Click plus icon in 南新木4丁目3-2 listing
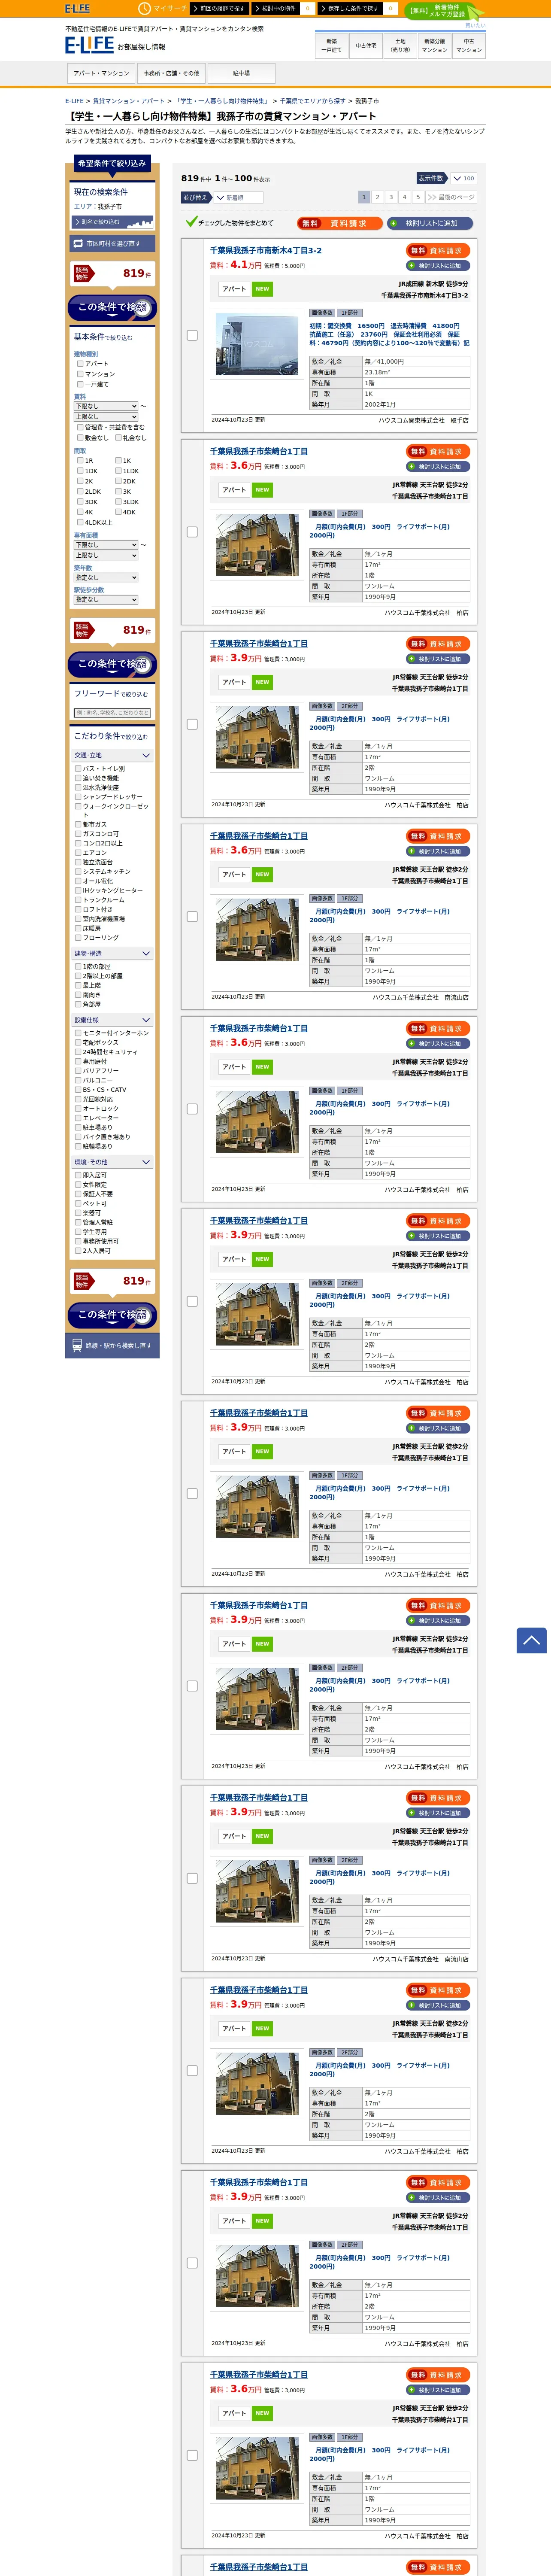The image size is (551, 2576). pos(411,266)
